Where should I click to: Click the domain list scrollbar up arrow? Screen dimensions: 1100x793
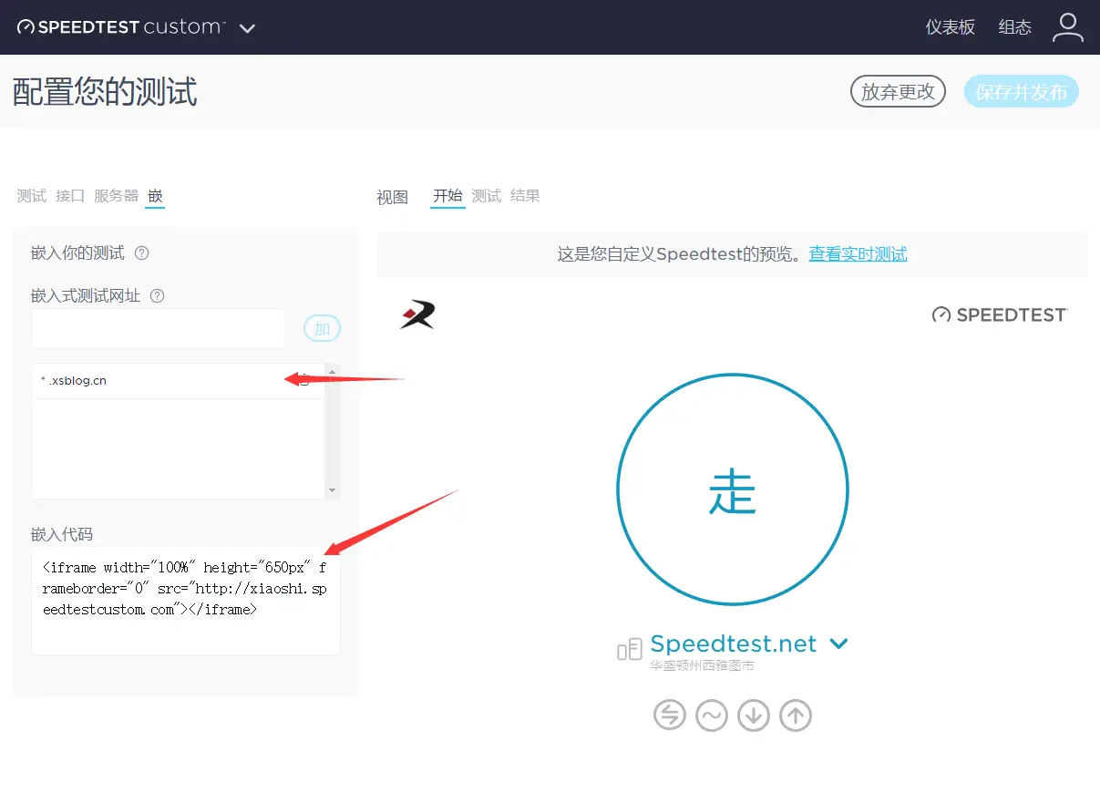pyautogui.click(x=332, y=371)
